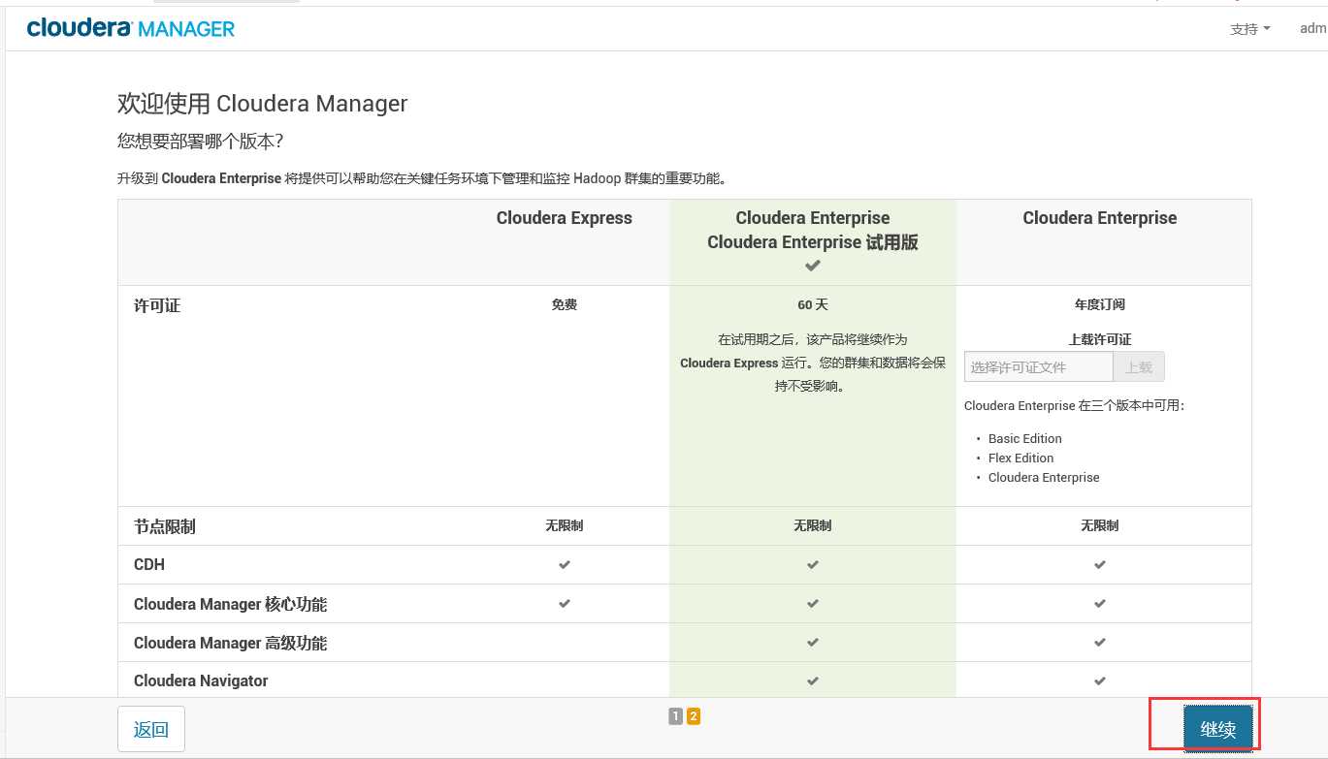Focus the 选择许可证文件 input field
Viewport: 1328px width, 759px height.
pyautogui.click(x=1039, y=366)
